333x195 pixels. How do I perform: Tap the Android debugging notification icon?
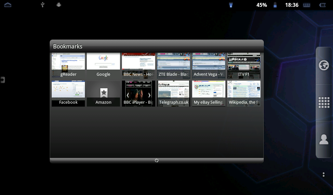click(x=59, y=5)
